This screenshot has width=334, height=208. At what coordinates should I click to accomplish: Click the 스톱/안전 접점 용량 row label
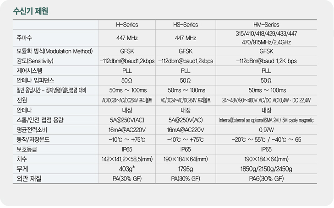click(x=40, y=120)
